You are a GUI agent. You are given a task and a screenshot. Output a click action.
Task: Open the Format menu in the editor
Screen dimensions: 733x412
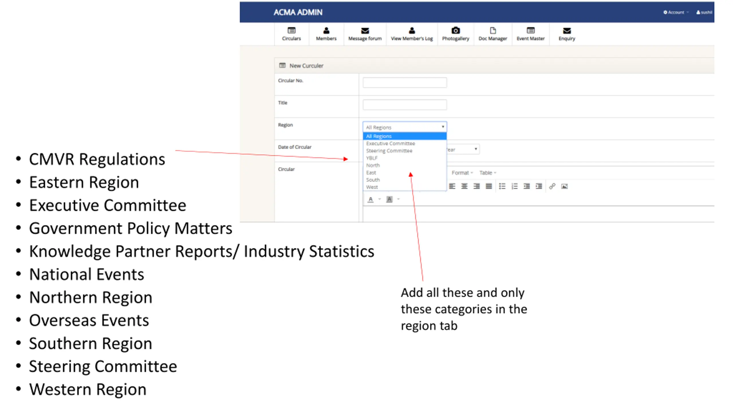(462, 173)
